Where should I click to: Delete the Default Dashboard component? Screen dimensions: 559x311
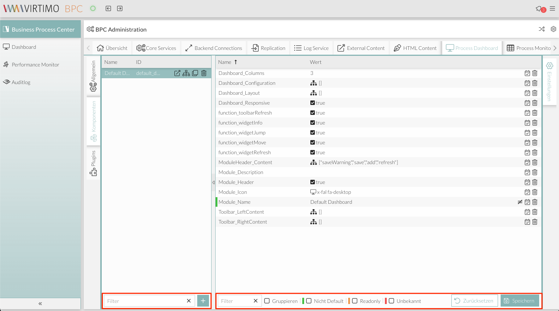click(203, 73)
